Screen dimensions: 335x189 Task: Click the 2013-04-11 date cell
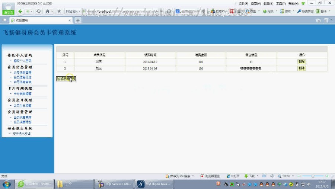pos(150,62)
